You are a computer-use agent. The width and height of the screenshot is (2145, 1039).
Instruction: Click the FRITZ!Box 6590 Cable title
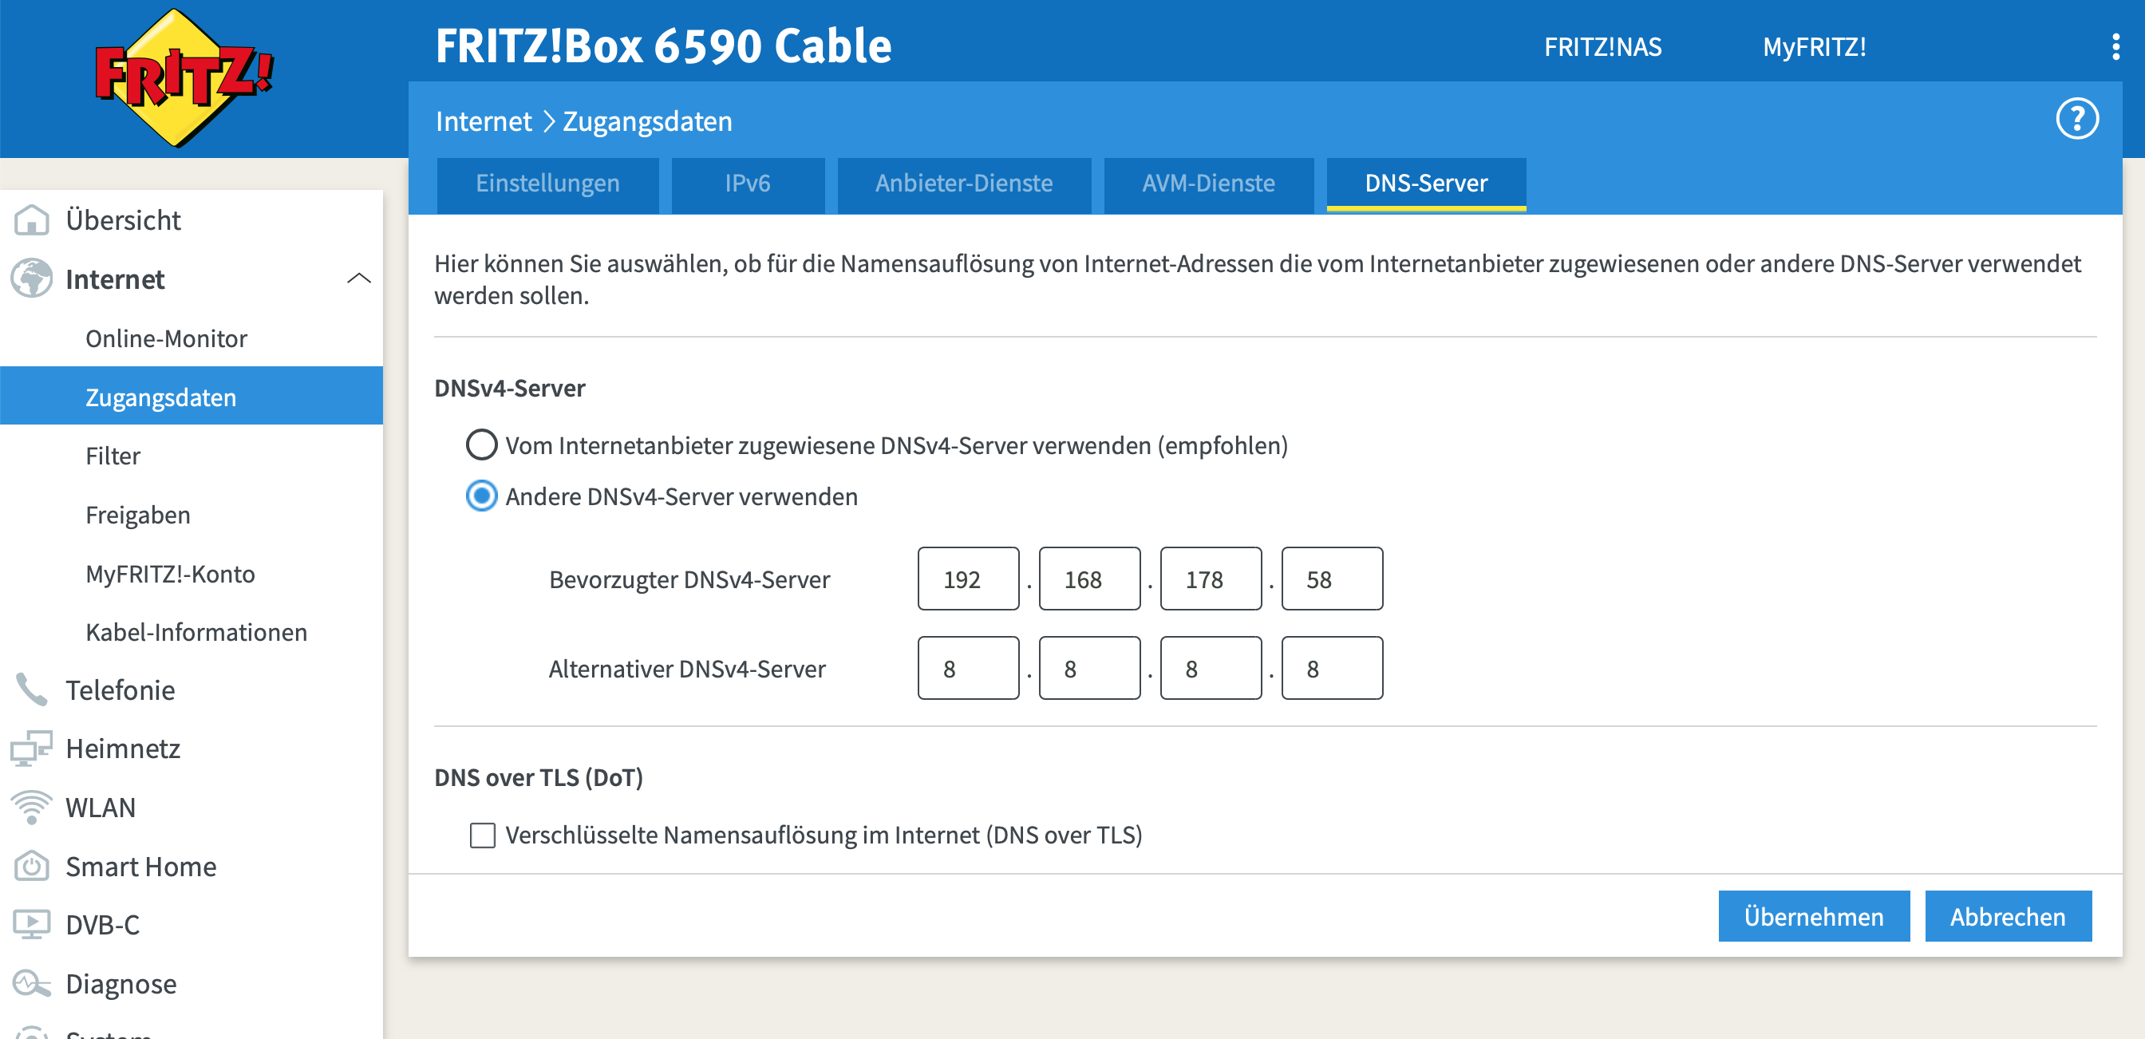tap(663, 45)
